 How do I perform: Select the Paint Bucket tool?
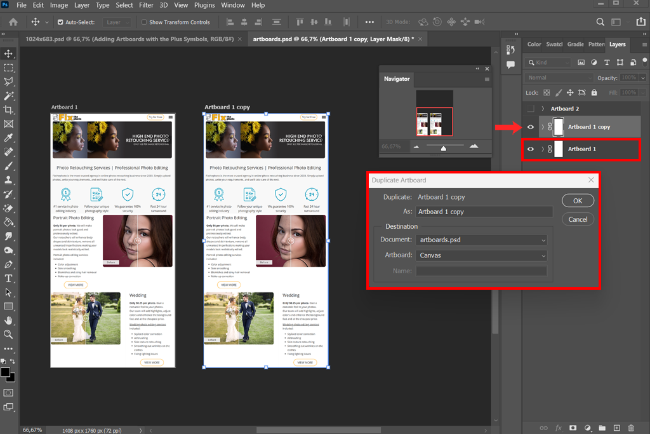pos(8,222)
